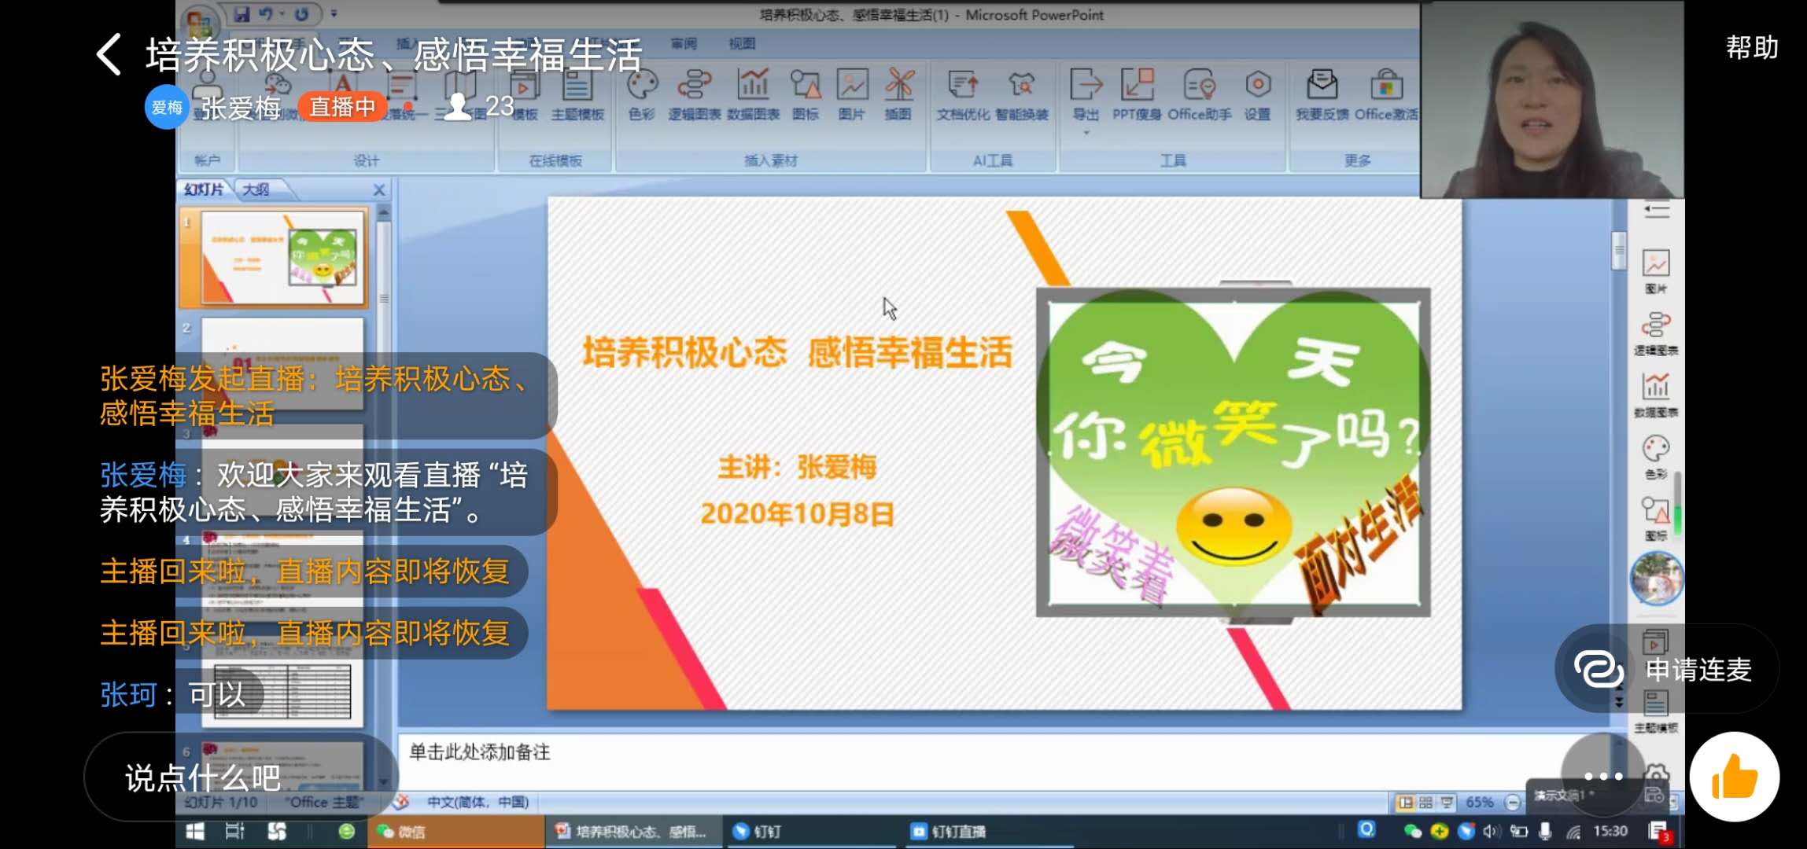Tap the 直播中 live status badge

342,107
